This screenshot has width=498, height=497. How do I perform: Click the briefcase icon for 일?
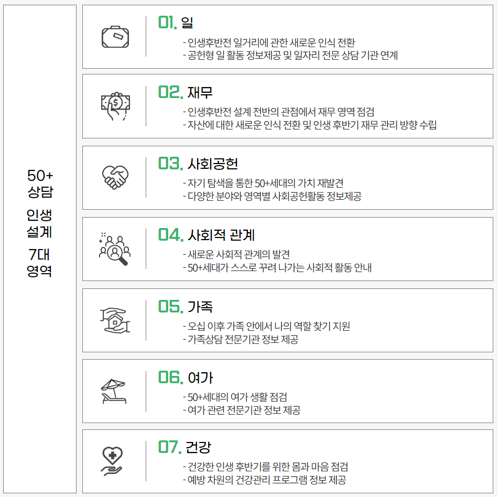(115, 37)
